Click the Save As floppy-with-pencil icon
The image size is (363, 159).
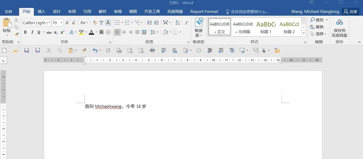(x=38, y=50)
